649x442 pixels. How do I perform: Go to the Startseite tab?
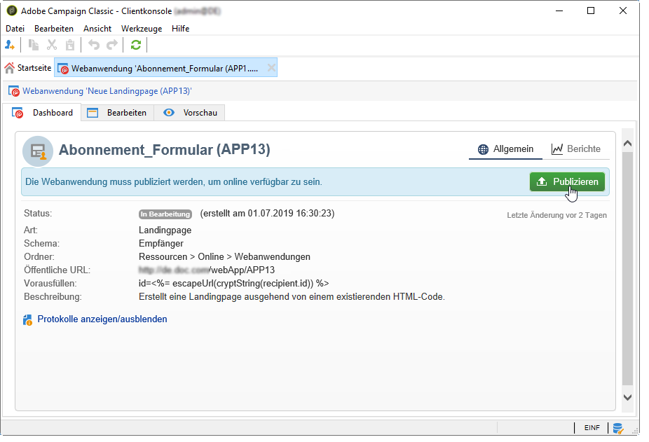point(28,68)
